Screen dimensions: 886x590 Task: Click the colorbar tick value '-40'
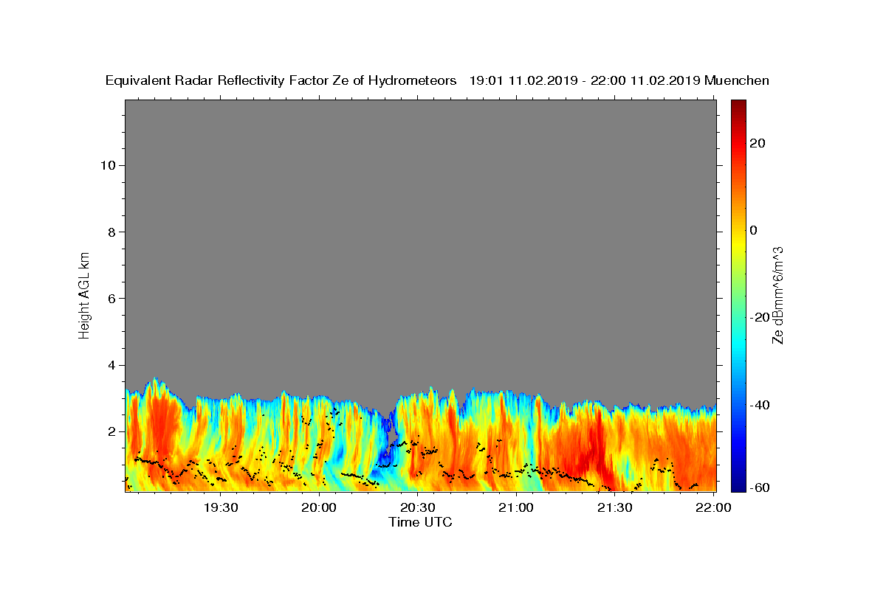tap(760, 405)
